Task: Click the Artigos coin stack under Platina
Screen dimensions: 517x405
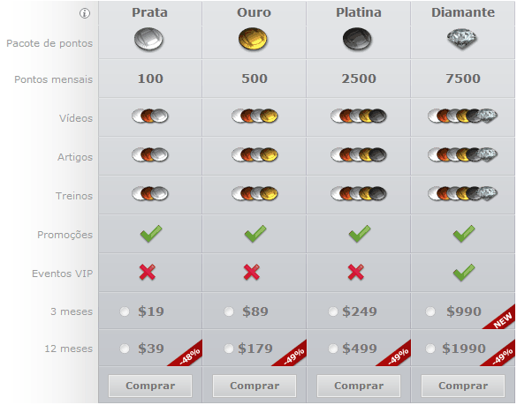Action: coord(359,154)
